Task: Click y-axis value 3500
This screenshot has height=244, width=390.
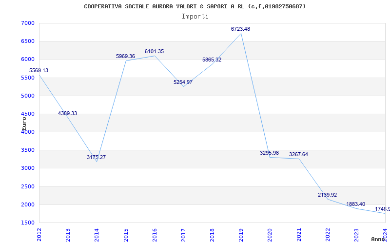Action: [28, 150]
